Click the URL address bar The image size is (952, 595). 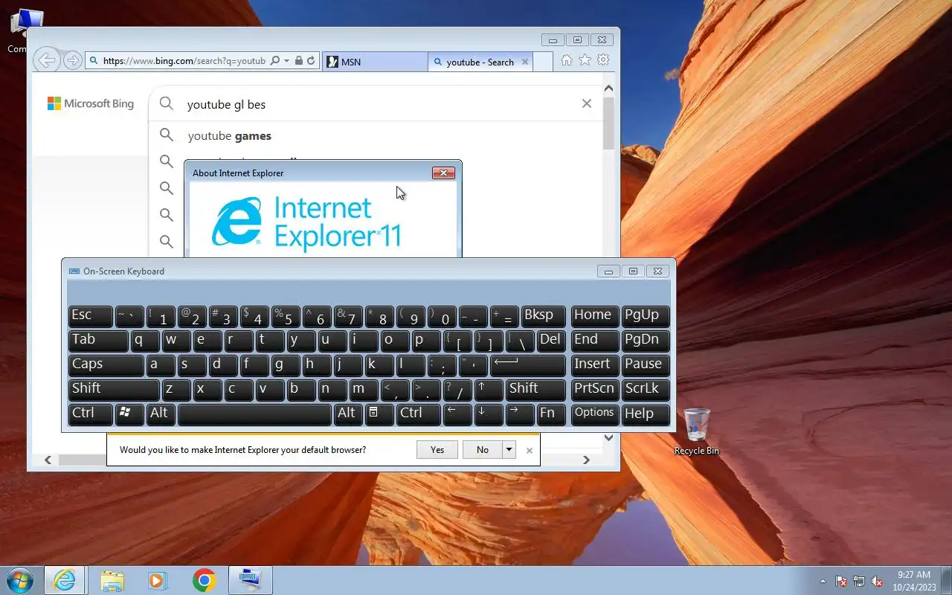[184, 61]
